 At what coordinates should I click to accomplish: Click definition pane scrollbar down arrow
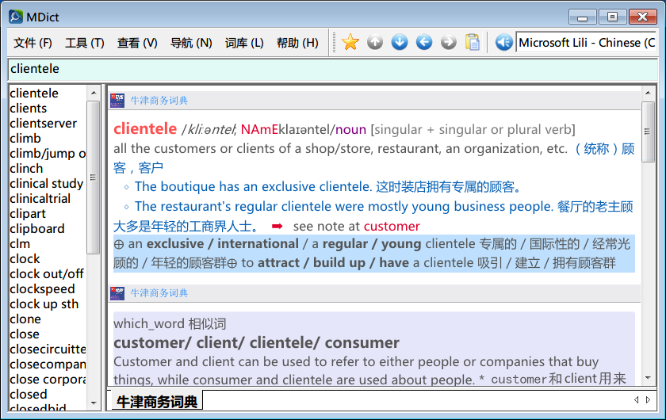click(x=648, y=377)
